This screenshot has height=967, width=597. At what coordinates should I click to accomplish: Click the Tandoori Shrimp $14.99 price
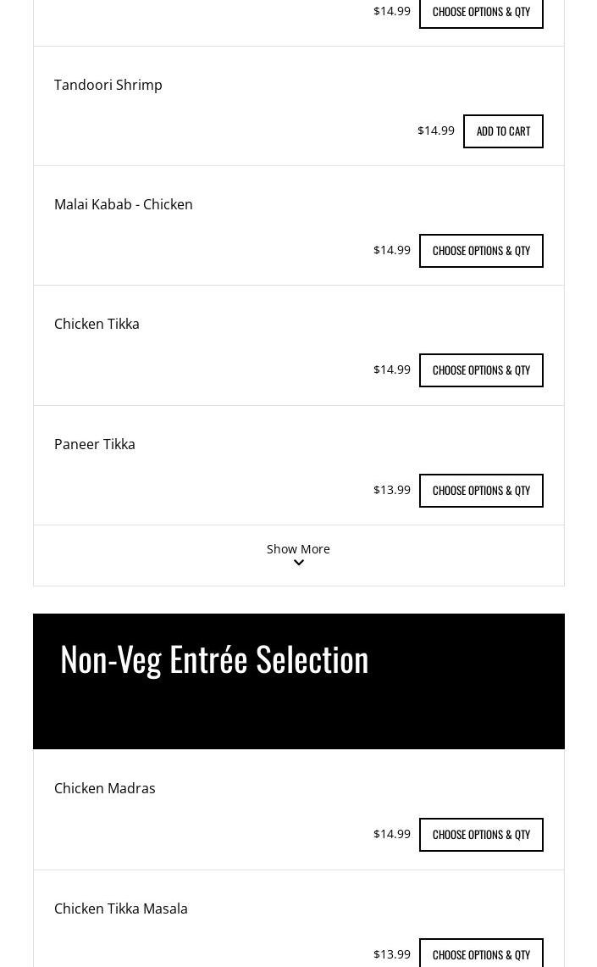point(436,131)
